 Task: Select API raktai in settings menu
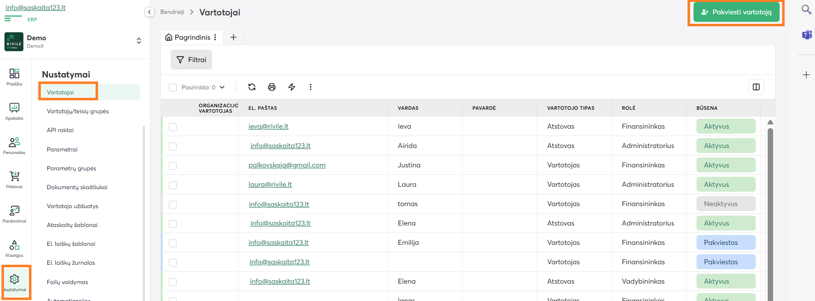coord(60,130)
